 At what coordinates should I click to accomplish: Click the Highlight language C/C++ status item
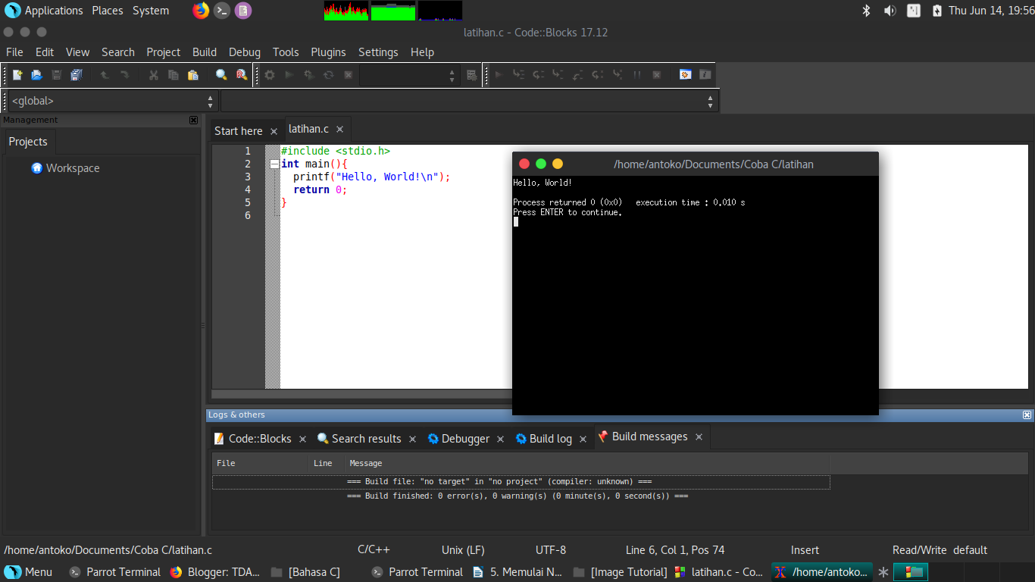tap(373, 549)
